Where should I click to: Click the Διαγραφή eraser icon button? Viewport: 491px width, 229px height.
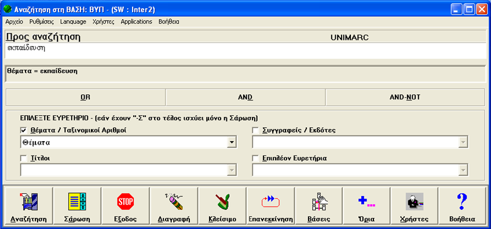pyautogui.click(x=174, y=206)
